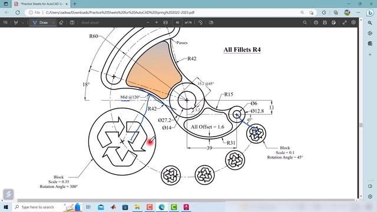Viewport: 377px width, 212px height.
Task: Save as with annotations icon
Action: click(334, 22)
